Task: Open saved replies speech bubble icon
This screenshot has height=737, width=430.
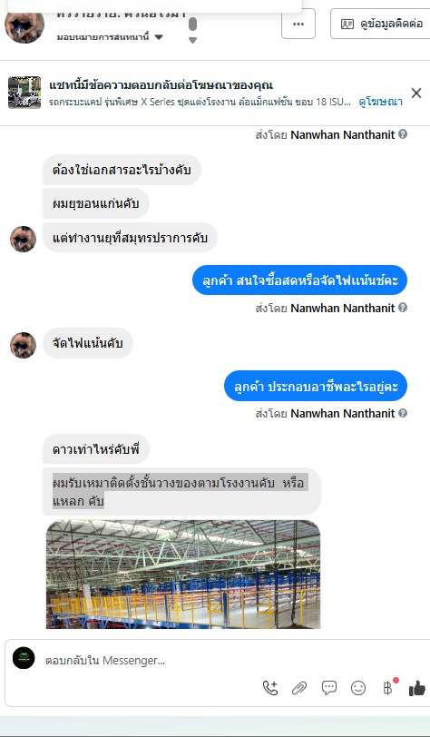Action: coord(329,688)
